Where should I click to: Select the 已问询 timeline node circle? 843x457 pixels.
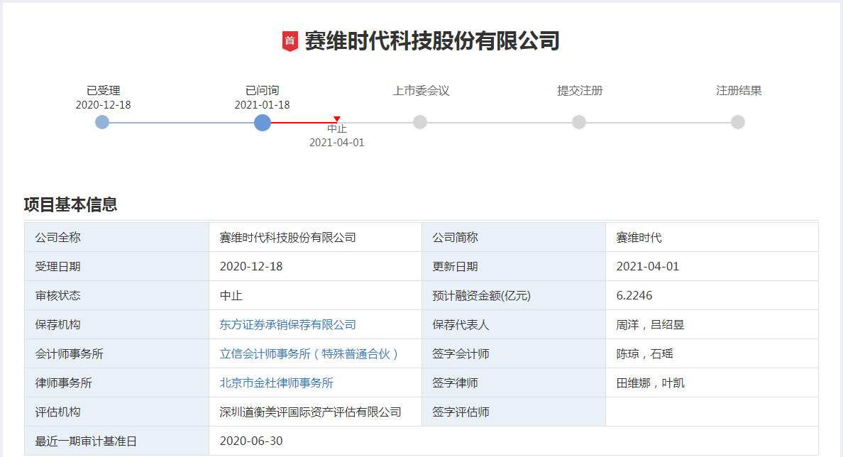point(263,122)
